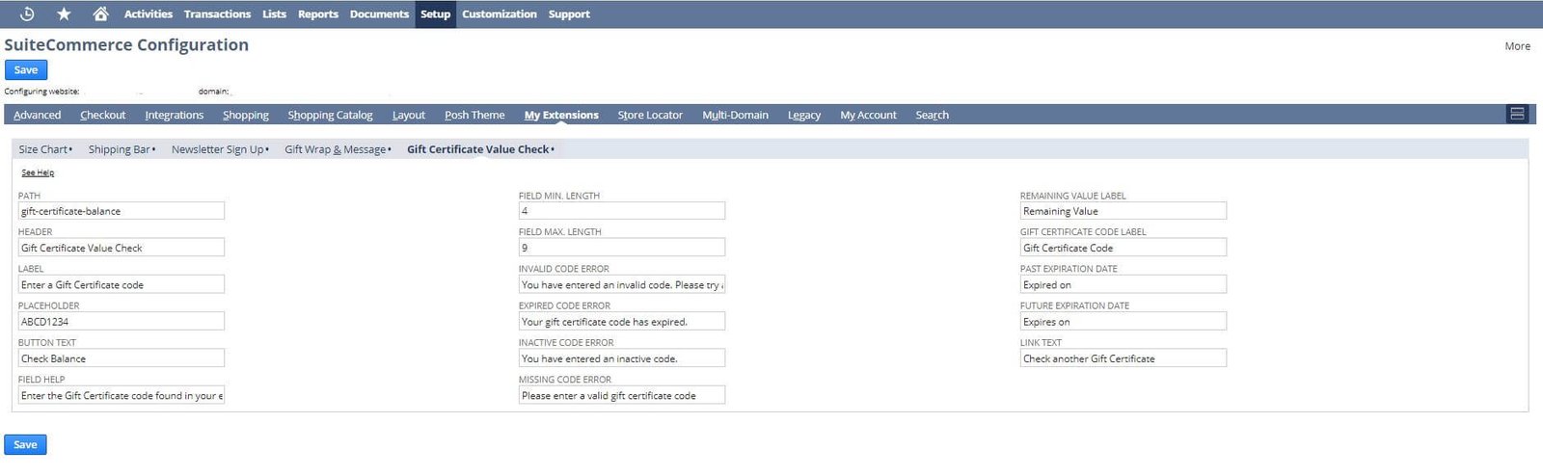Open the Reports menu
This screenshot has width=1543, height=476.
tap(318, 13)
